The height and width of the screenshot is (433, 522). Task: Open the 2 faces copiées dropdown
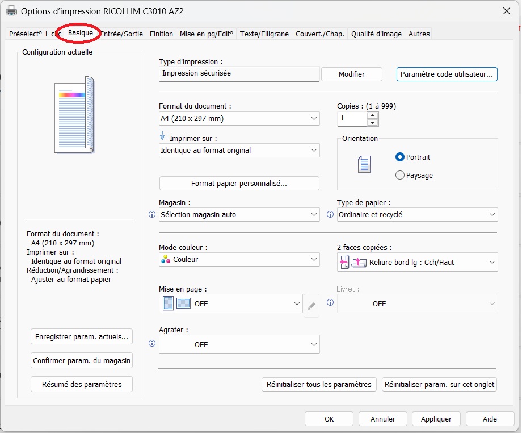tap(418, 263)
